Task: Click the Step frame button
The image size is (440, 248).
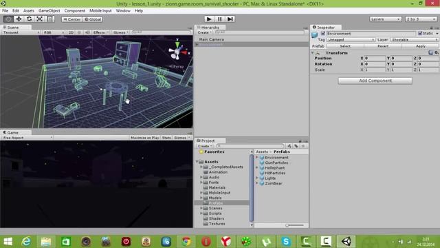Action: click(x=230, y=19)
